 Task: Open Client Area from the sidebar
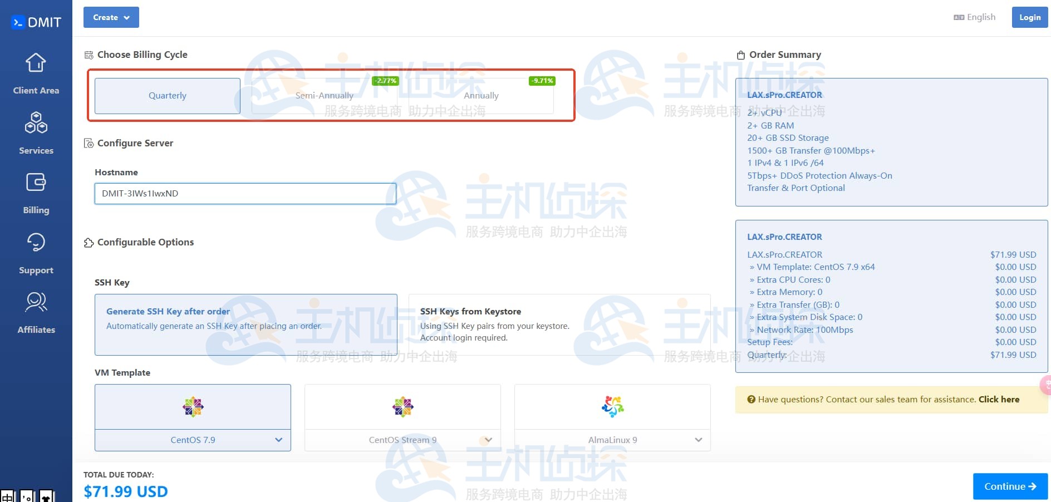36,72
